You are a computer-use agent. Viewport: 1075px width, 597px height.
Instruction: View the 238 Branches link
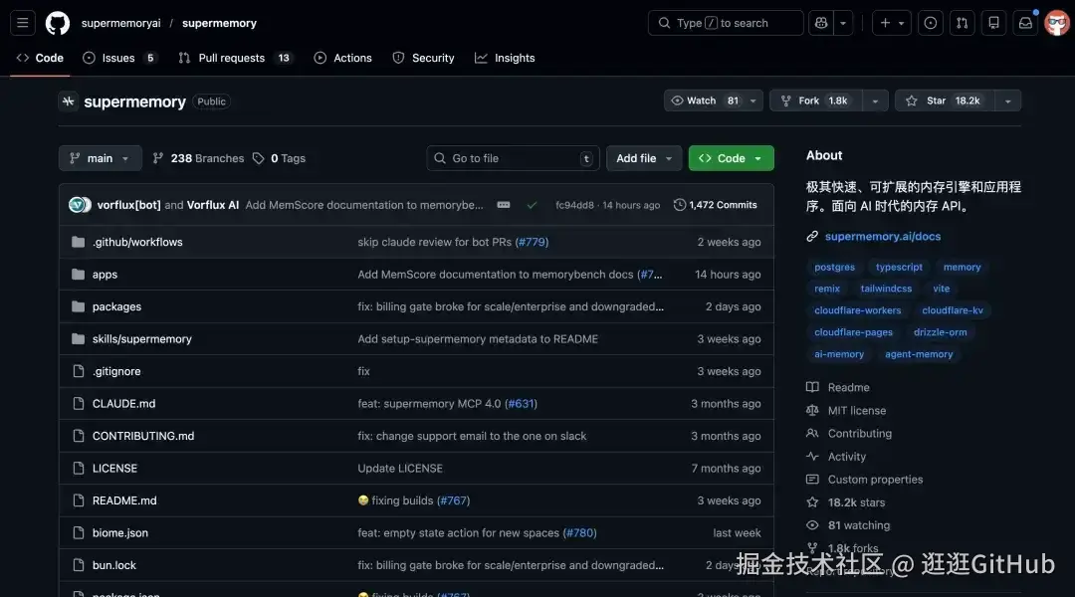tap(198, 158)
